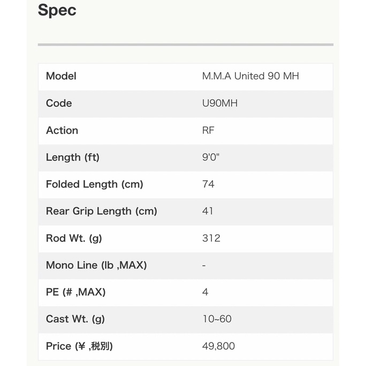Viewport: 366px width, 366px height.
Task: Select the Folded Length (cm) label
Action: tap(95, 184)
